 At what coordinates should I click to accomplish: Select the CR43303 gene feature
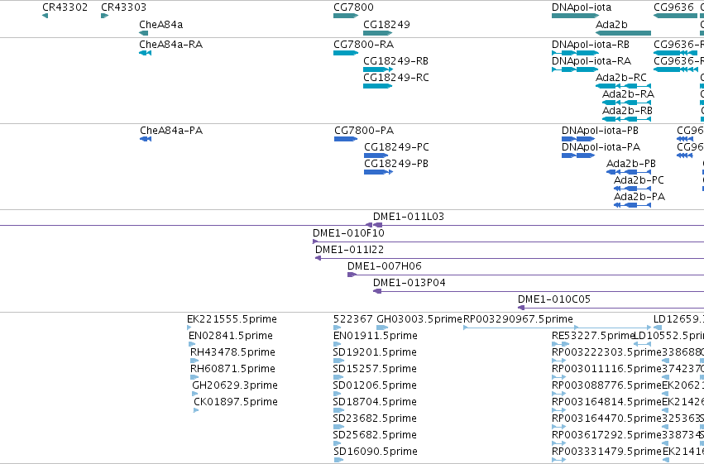point(104,16)
